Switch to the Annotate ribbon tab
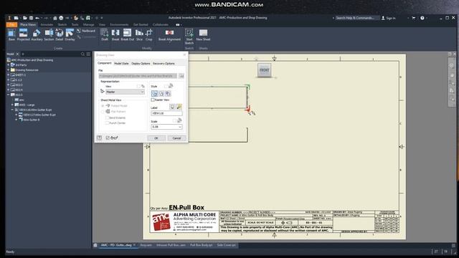The height and width of the screenshot is (258, 459). point(47,25)
